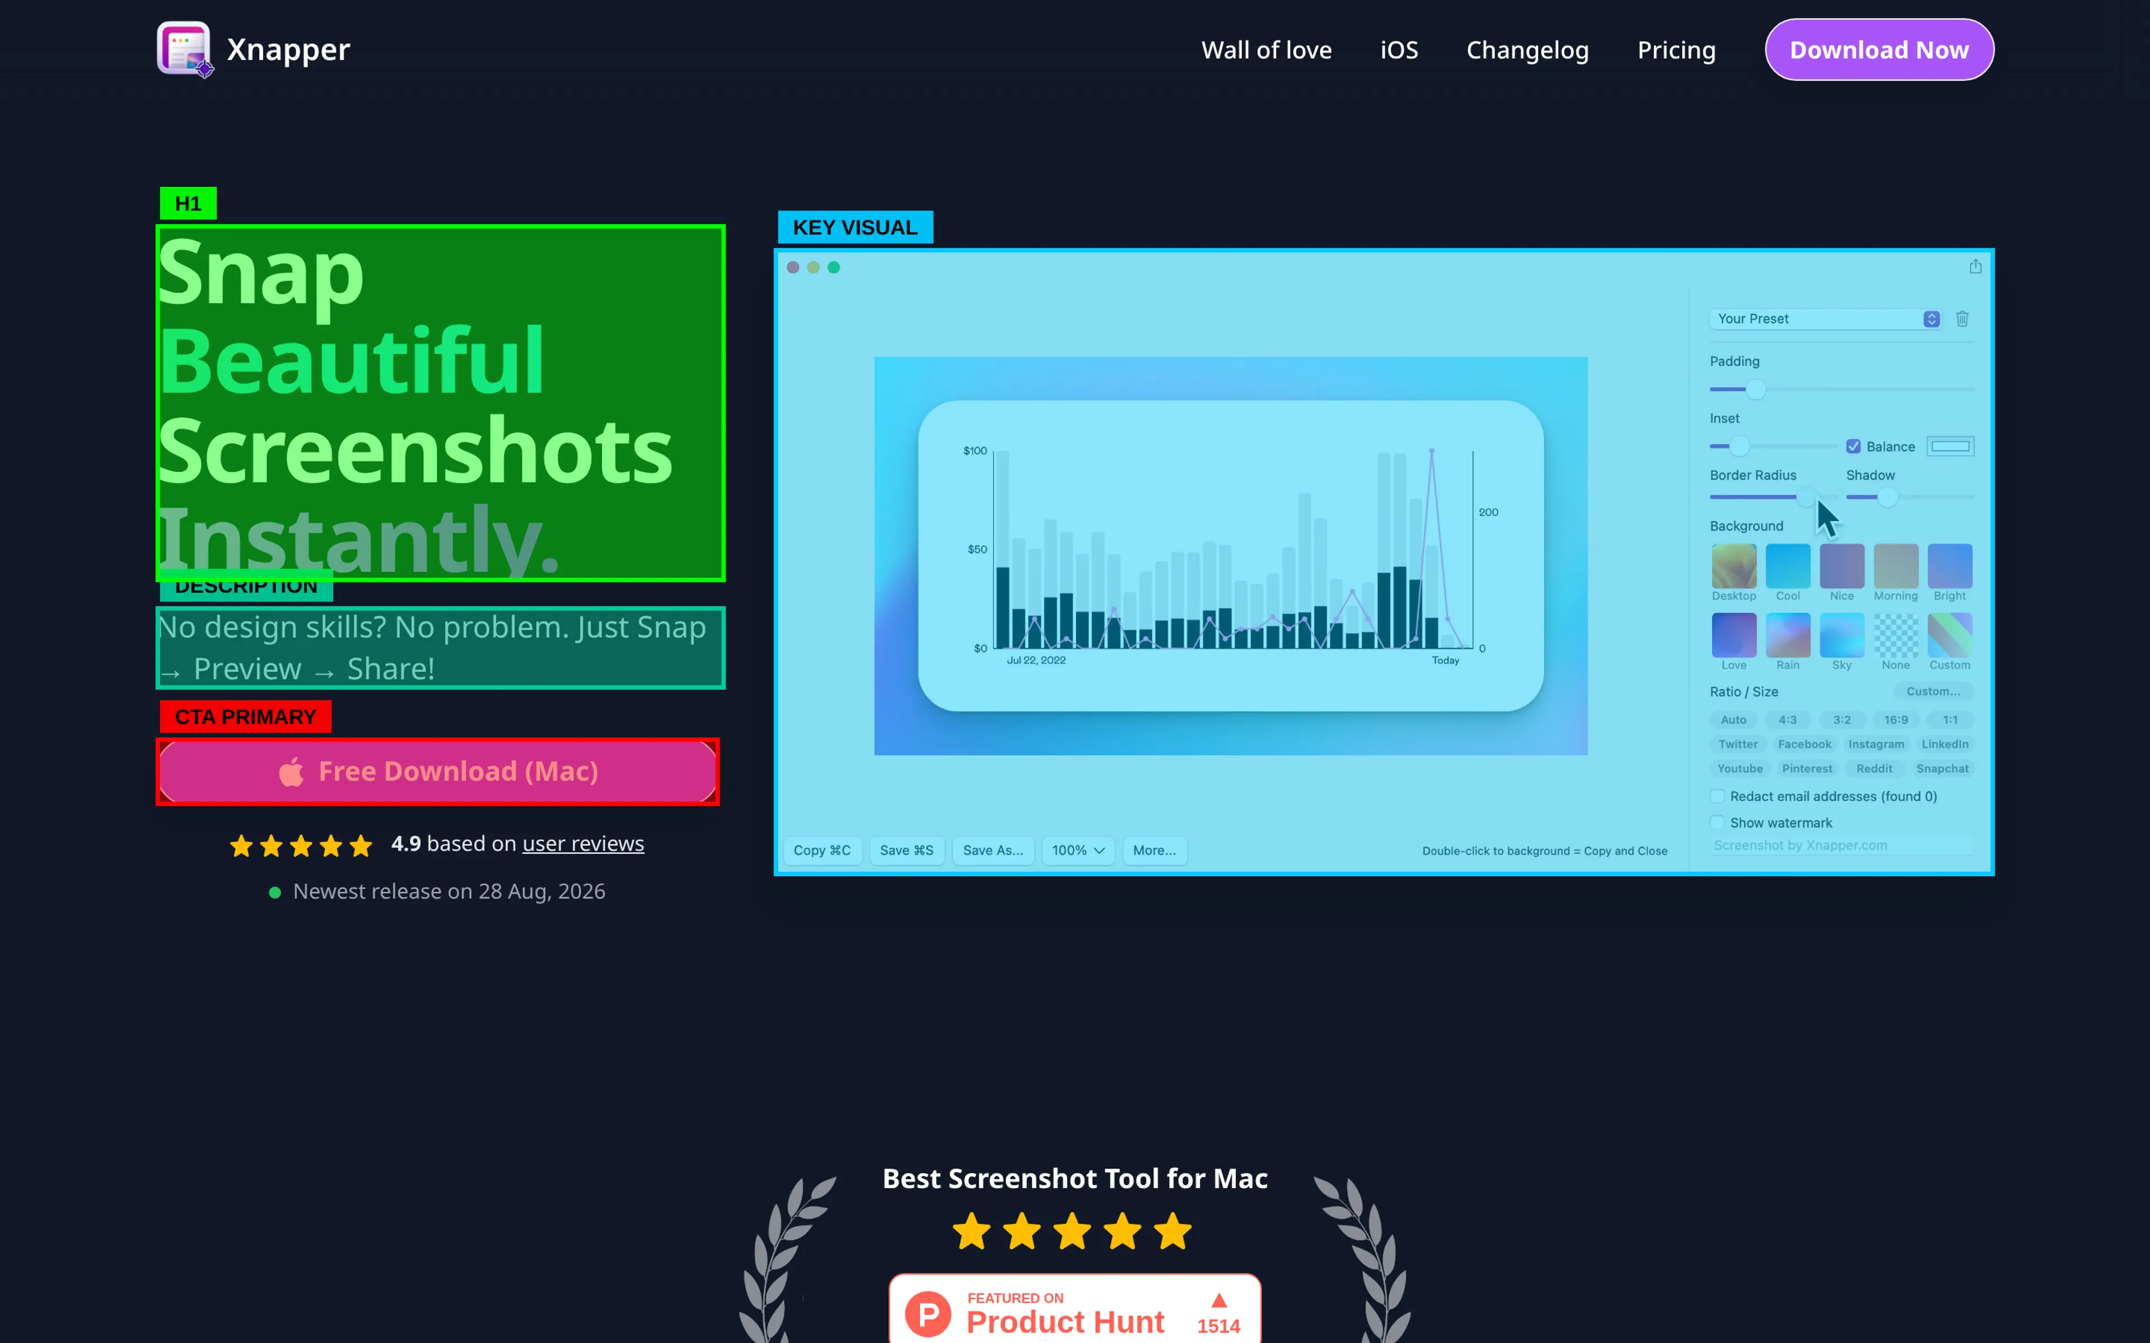Image resolution: width=2150 pixels, height=1343 pixels.
Task: Select the Custom background swatch
Action: 1950,635
